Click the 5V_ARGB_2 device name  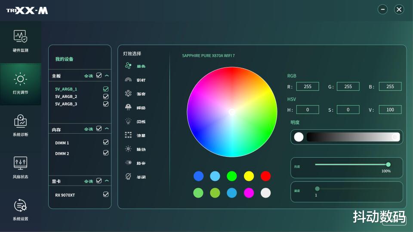(66, 97)
